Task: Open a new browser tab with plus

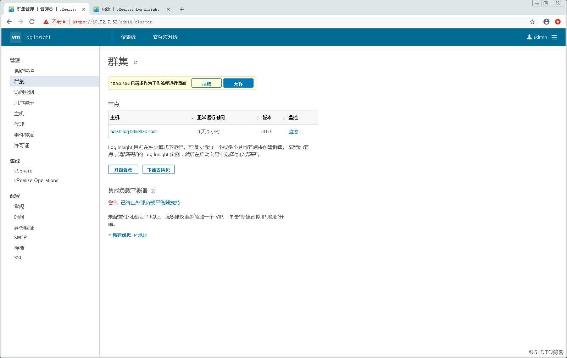Action: coord(182,9)
